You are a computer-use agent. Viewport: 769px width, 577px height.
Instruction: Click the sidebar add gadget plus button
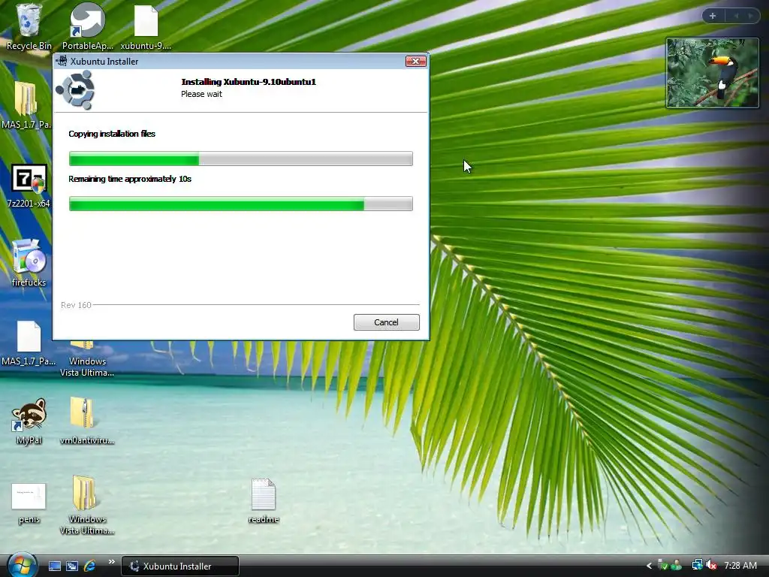pyautogui.click(x=713, y=16)
